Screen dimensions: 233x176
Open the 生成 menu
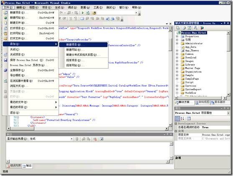[59, 8]
